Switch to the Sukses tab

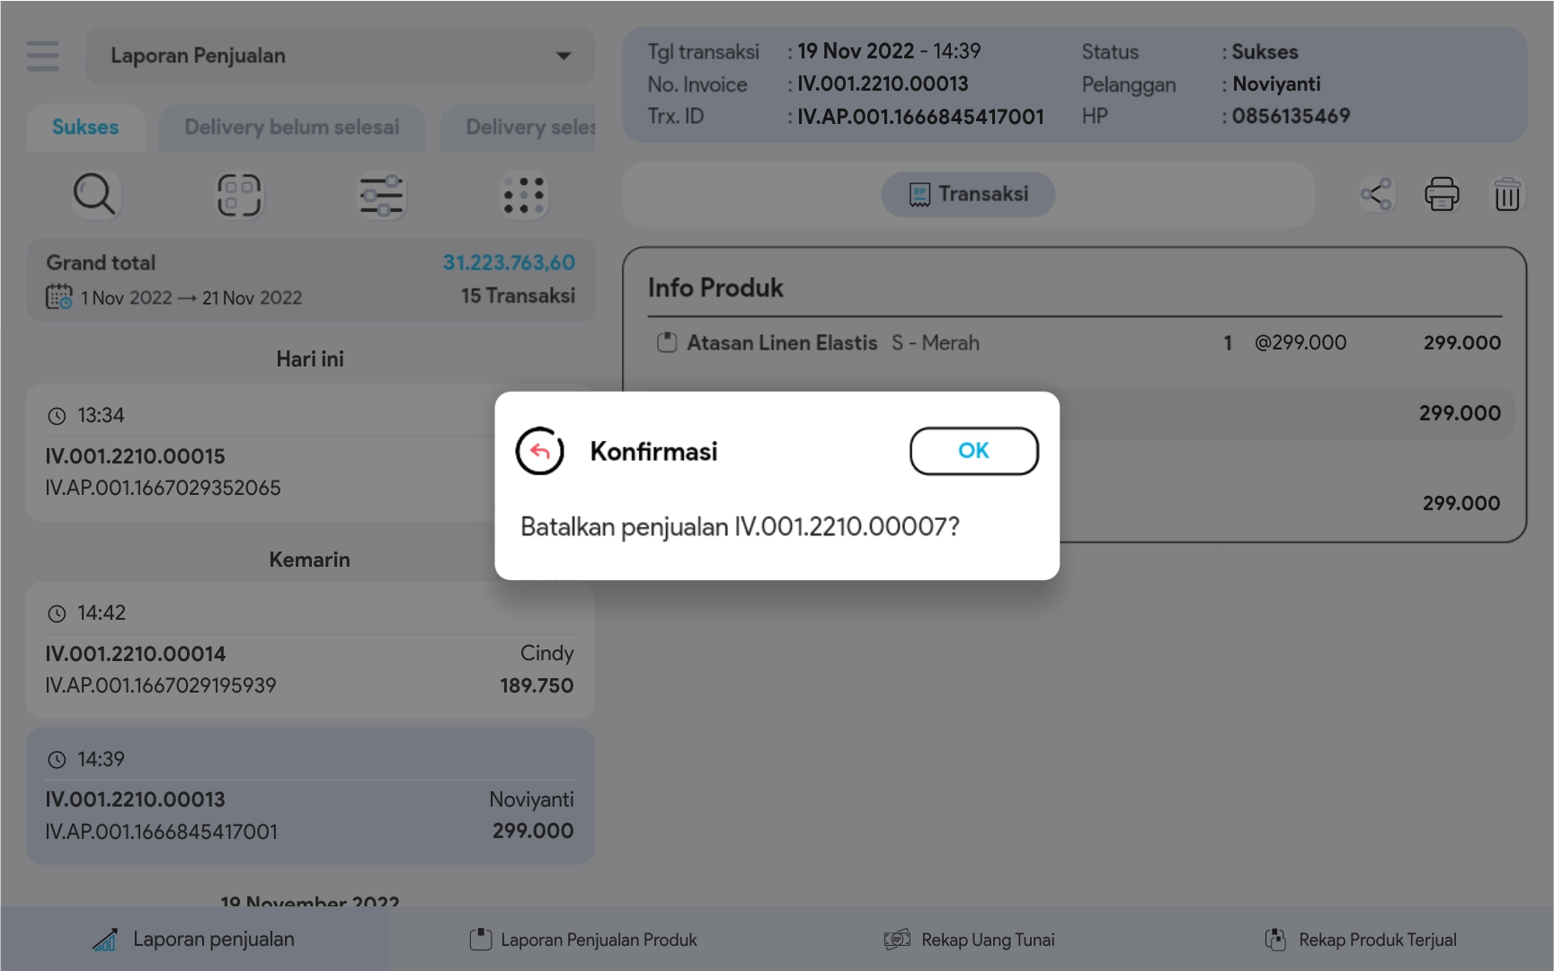(85, 128)
